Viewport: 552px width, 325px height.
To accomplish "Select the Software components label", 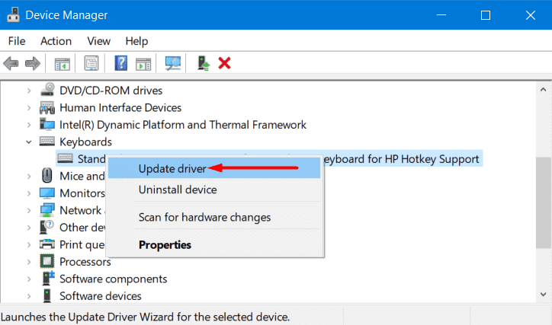I will tap(114, 279).
